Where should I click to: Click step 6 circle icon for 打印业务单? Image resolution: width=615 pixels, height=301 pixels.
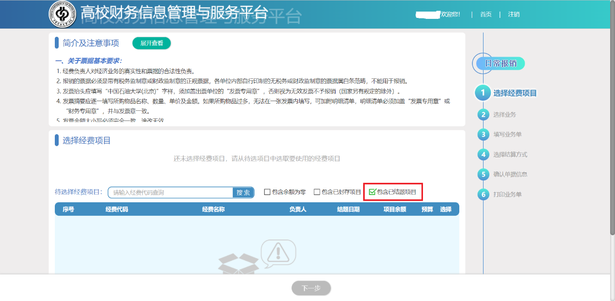pyautogui.click(x=483, y=195)
